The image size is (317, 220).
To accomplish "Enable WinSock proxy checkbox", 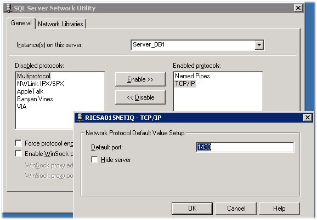I will point(19,153).
